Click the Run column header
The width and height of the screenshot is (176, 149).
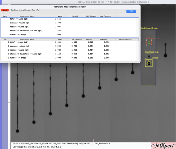tap(5, 39)
